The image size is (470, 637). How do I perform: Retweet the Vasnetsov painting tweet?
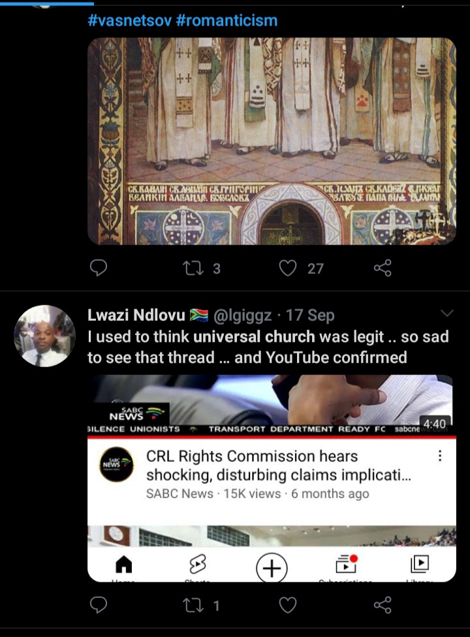[193, 268]
